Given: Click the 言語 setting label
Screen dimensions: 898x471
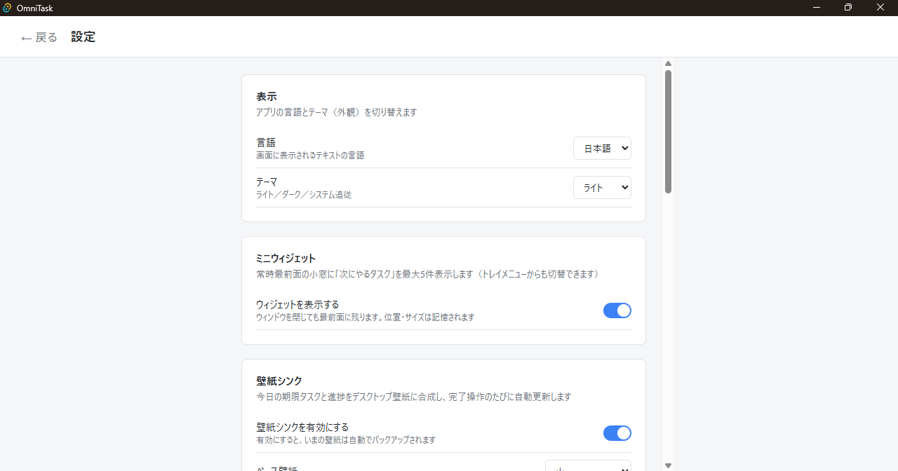Looking at the screenshot, I should pos(266,142).
